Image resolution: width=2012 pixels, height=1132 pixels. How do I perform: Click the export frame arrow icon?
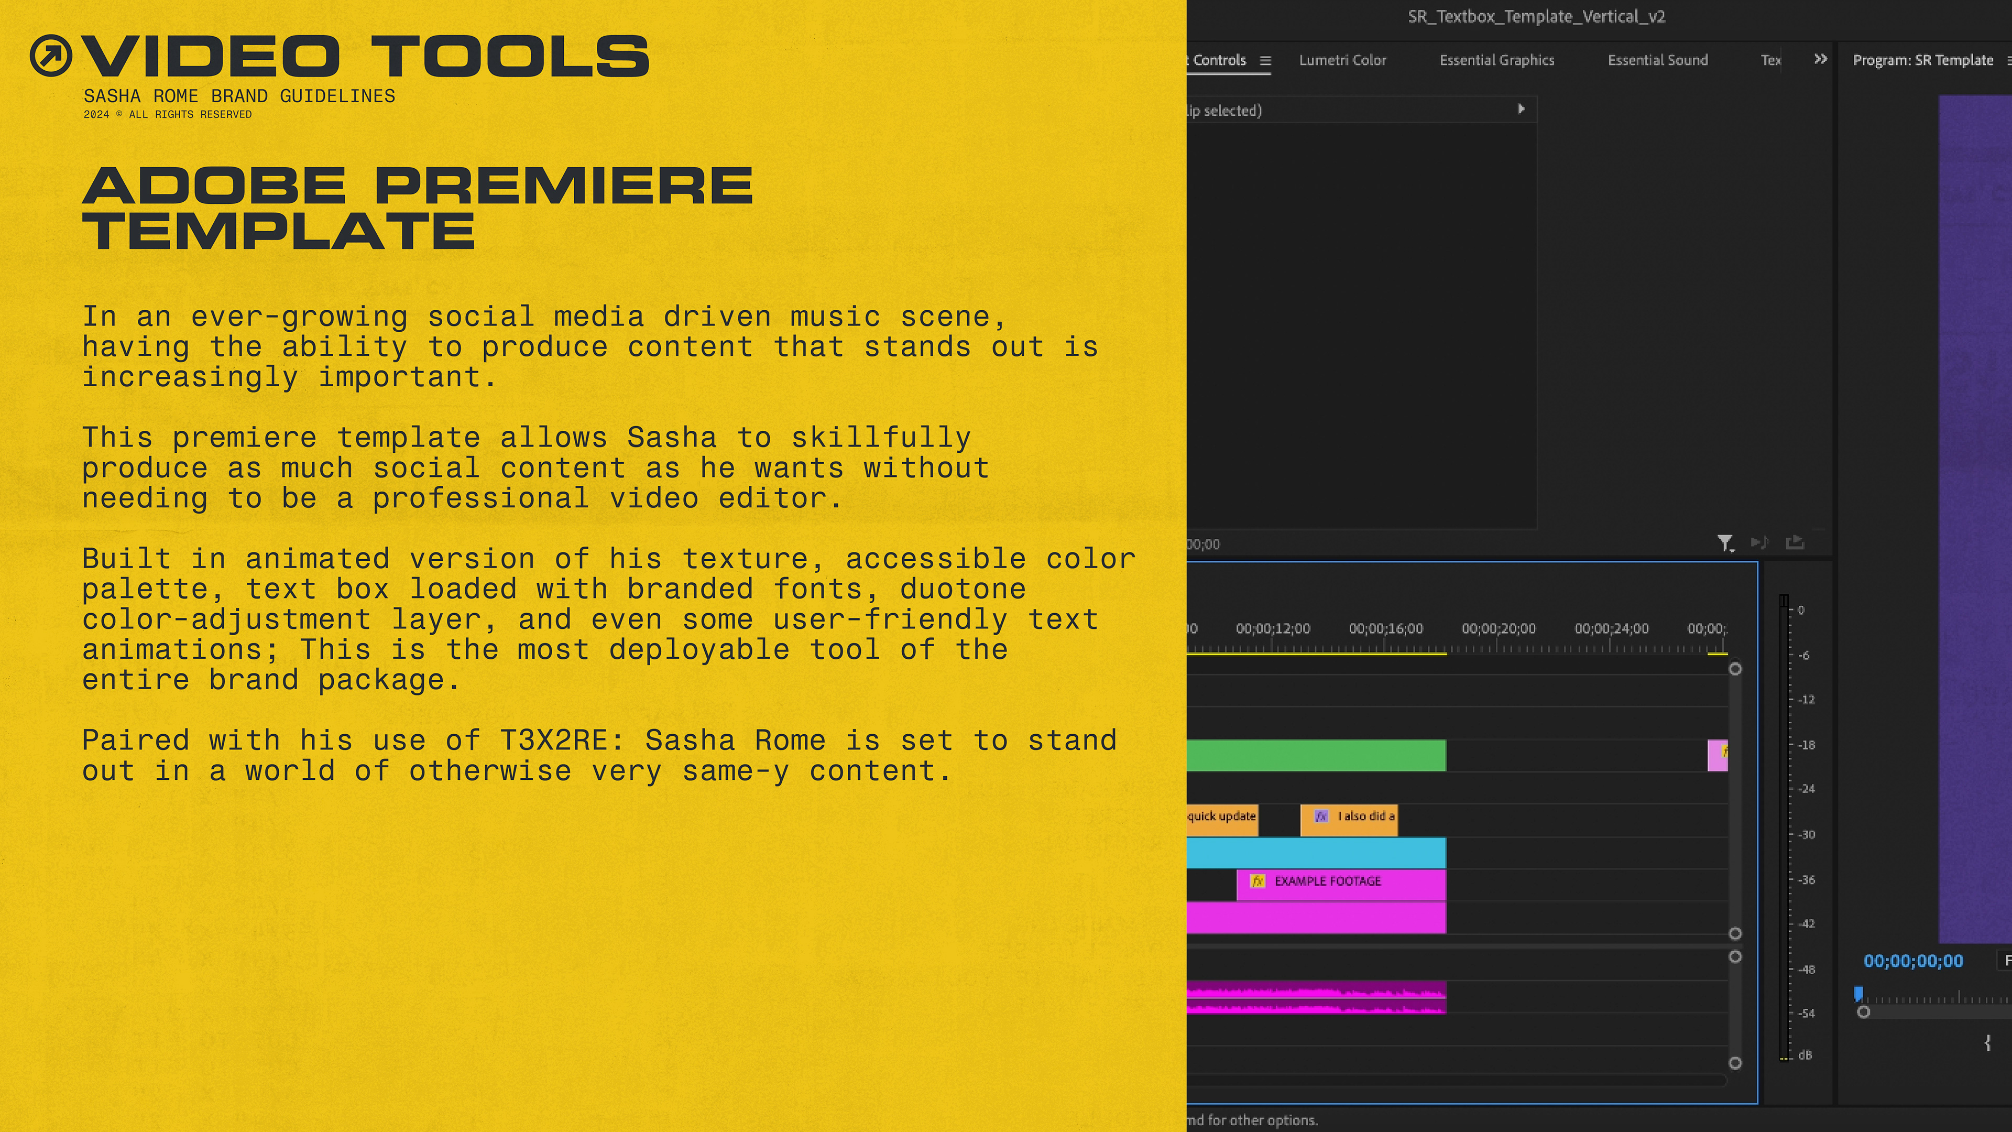(1795, 542)
